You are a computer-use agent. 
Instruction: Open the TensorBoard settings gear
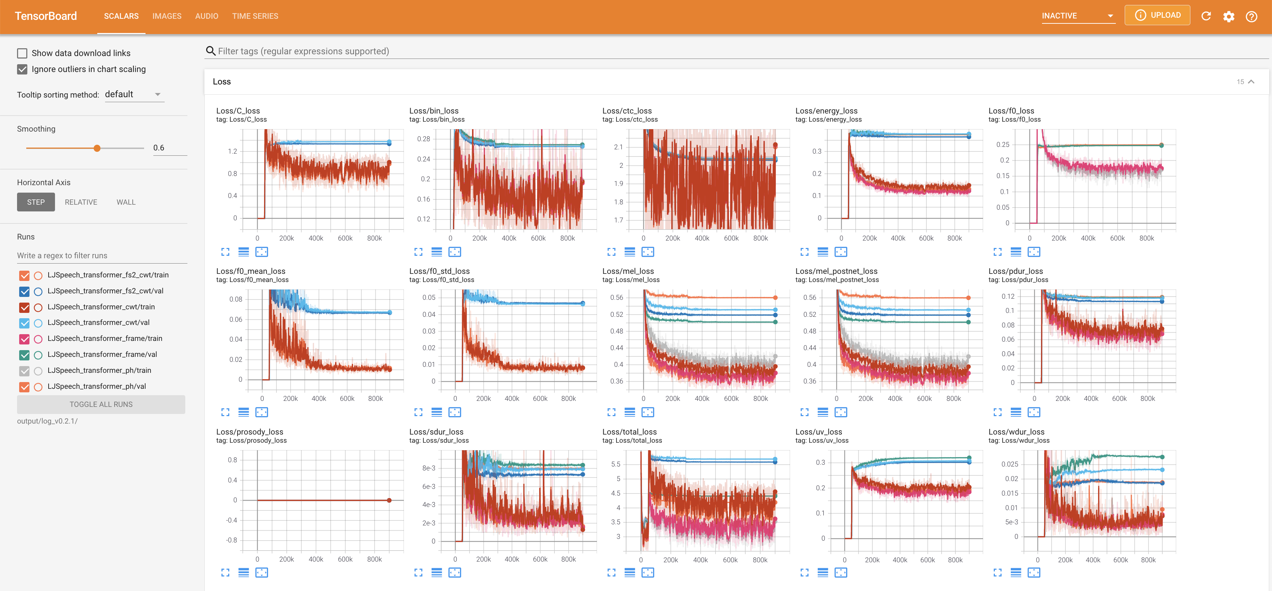1229,16
